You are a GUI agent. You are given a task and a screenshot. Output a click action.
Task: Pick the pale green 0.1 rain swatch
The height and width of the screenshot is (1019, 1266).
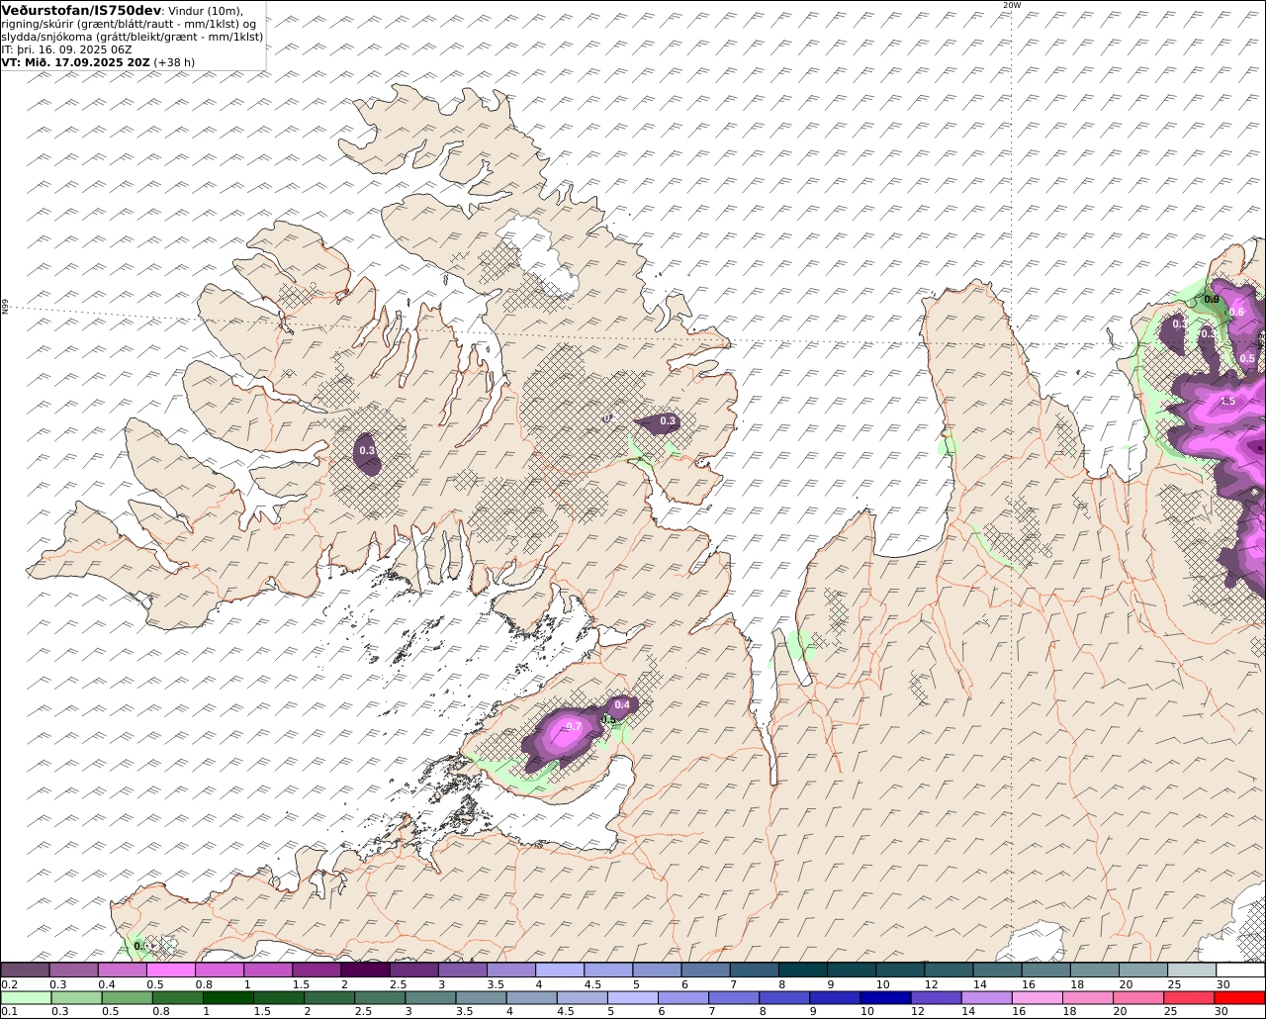[x=25, y=997]
